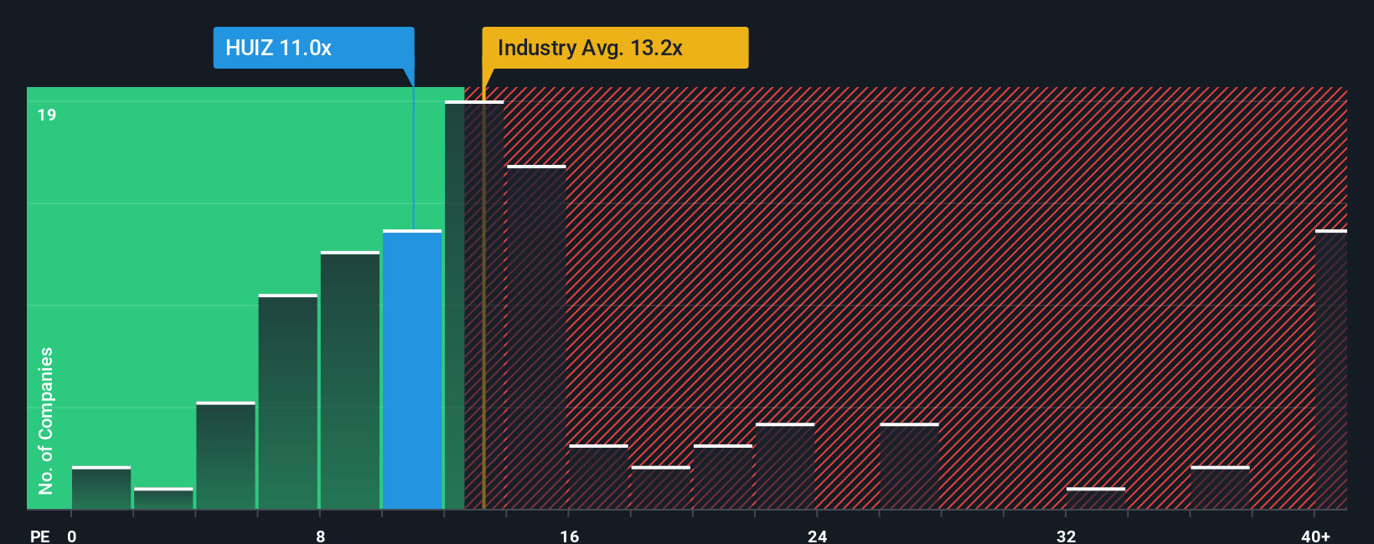This screenshot has width=1374, height=544.
Task: Click the small bar starting at PE 32
Action: (x=1096, y=498)
